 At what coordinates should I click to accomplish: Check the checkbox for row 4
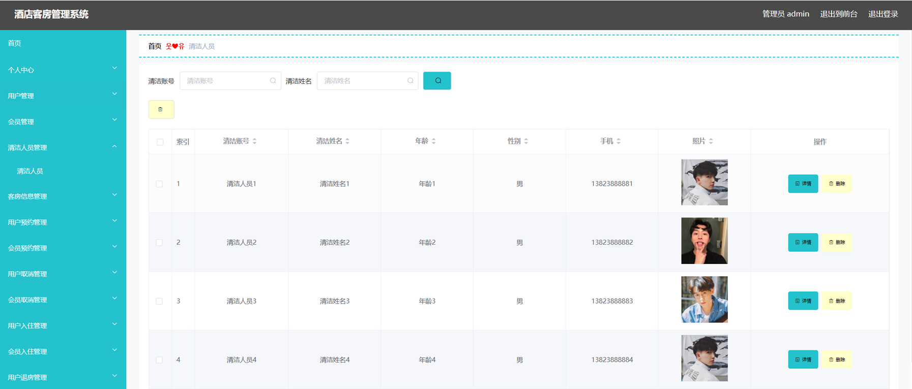point(159,360)
